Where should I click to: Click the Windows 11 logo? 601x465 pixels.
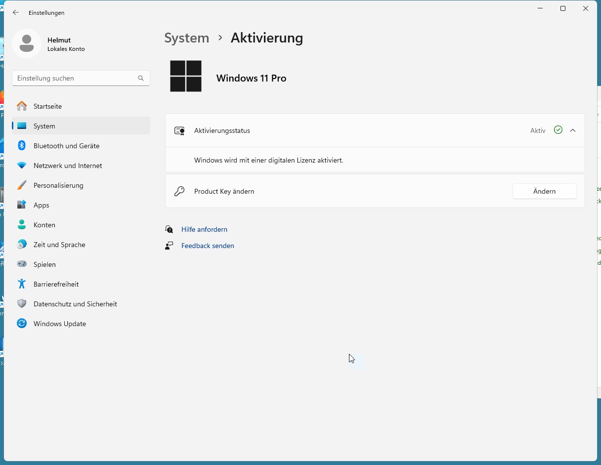186,76
